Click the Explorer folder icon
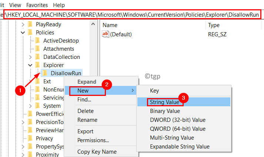264x157 pixels. (37, 65)
